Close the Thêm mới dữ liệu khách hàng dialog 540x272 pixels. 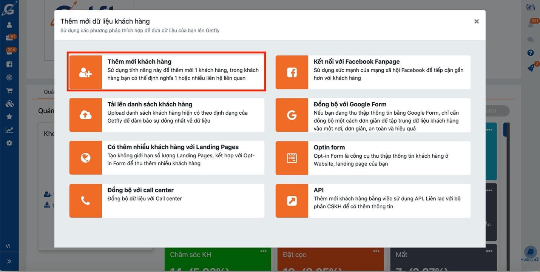477,22
